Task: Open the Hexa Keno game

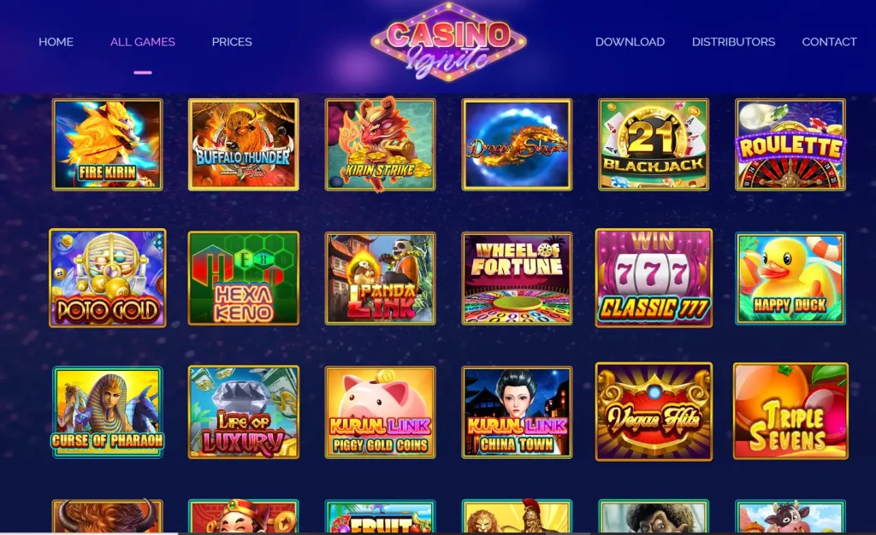Action: [x=244, y=279]
